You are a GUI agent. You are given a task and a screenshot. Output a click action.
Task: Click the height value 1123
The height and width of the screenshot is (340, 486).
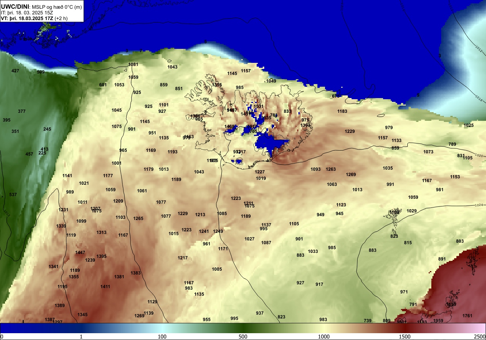pyautogui.click(x=341, y=205)
